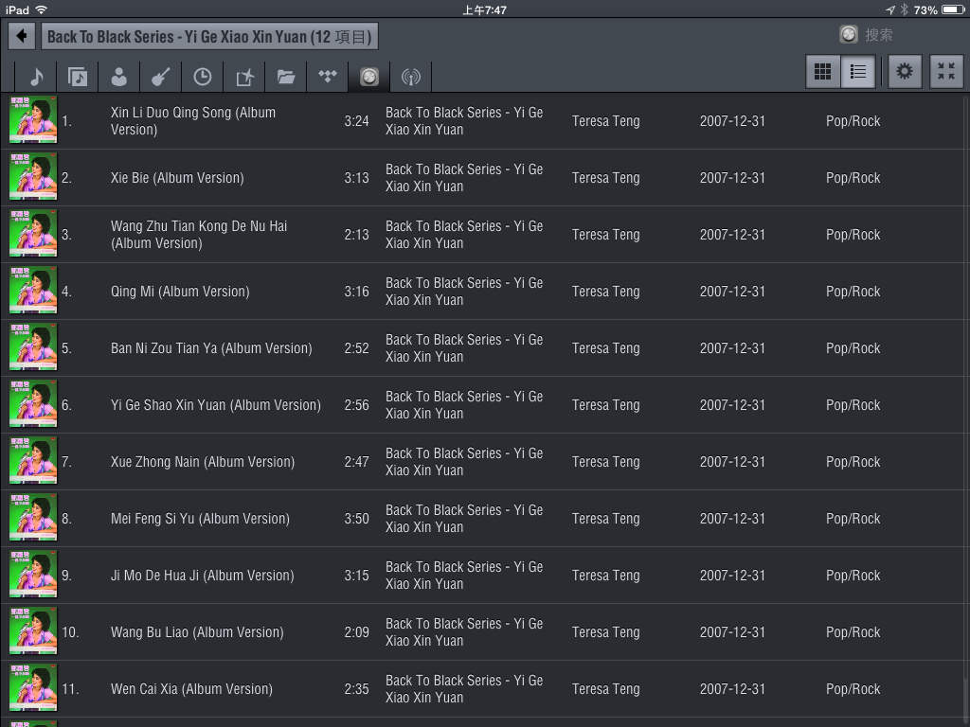Click the album title header Back To Black Series
970x727 pixels.
[209, 37]
